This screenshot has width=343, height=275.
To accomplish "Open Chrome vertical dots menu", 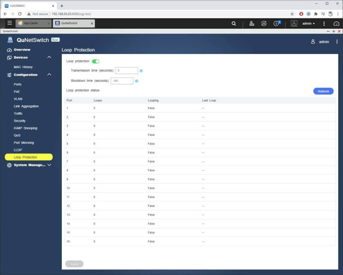I will click(x=338, y=14).
